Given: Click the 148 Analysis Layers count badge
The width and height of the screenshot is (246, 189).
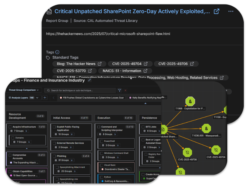Looking at the screenshot, I should (32, 98).
